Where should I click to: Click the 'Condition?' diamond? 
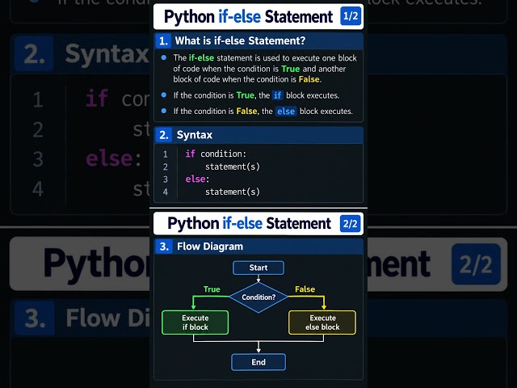pyautogui.click(x=258, y=297)
